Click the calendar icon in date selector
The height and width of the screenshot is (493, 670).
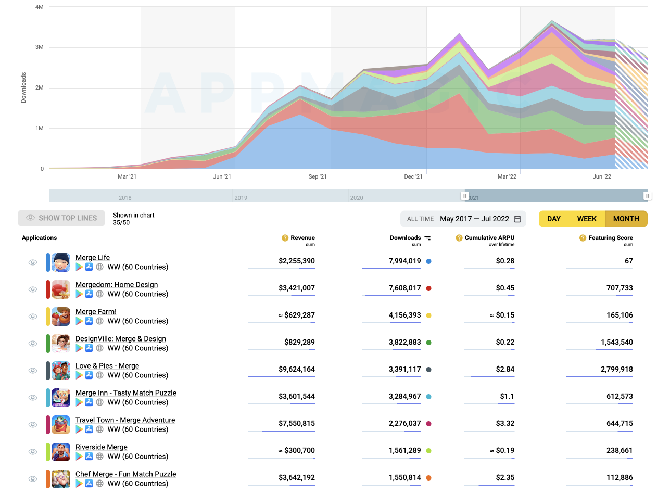[517, 219]
